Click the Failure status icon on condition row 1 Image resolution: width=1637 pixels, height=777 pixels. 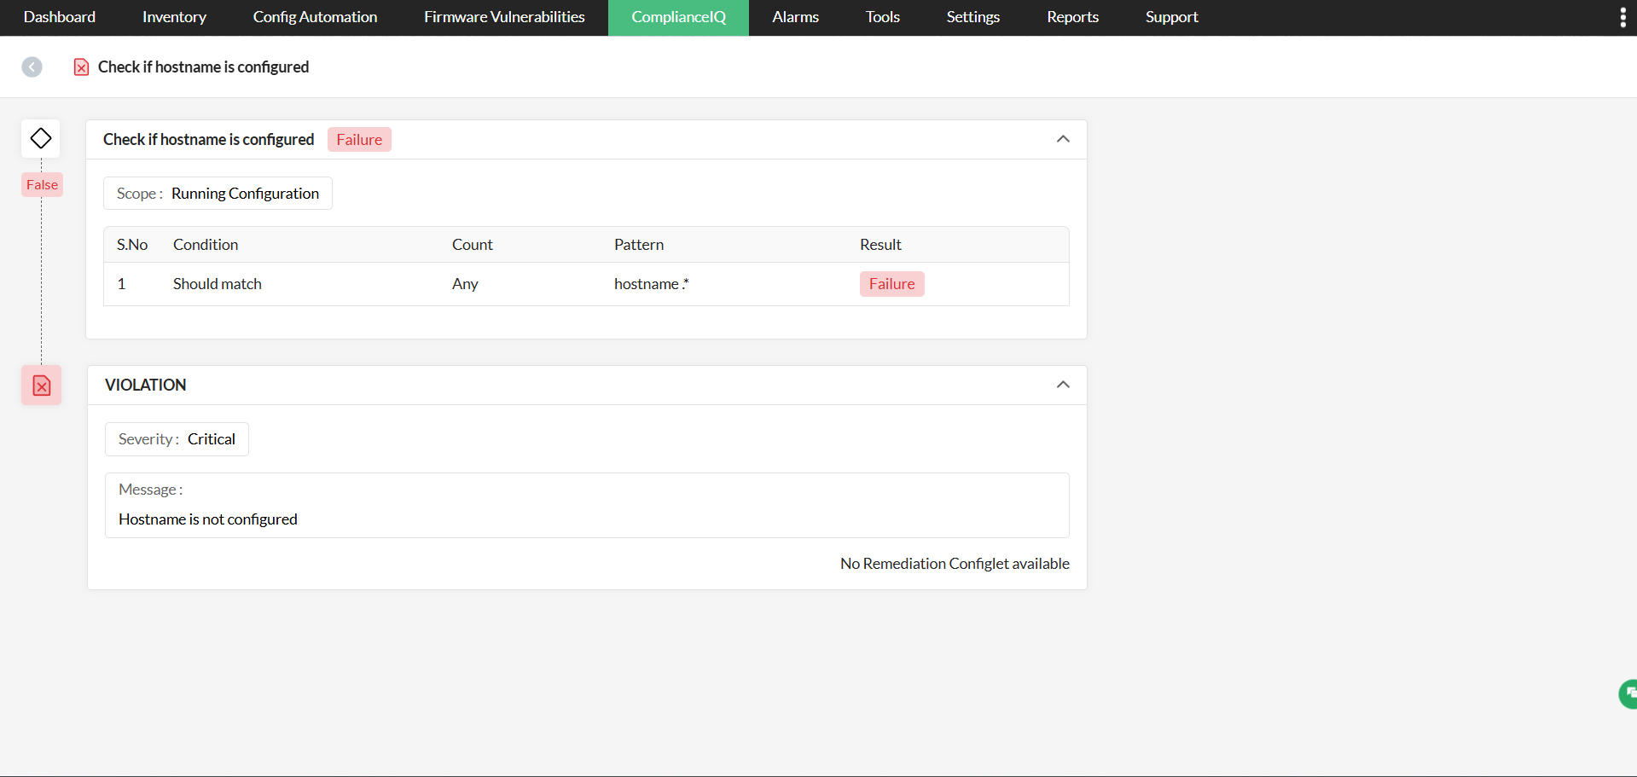tap(891, 283)
